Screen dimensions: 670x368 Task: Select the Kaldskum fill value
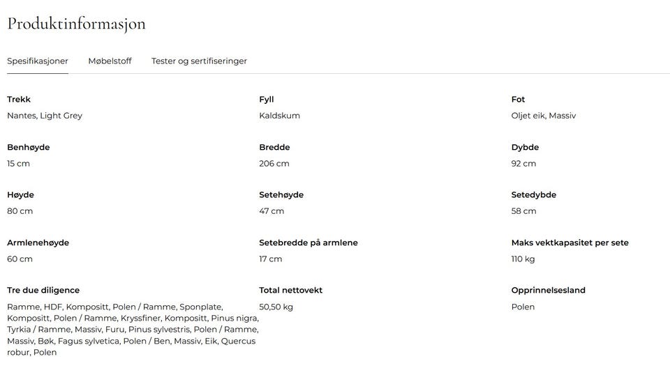coord(279,116)
